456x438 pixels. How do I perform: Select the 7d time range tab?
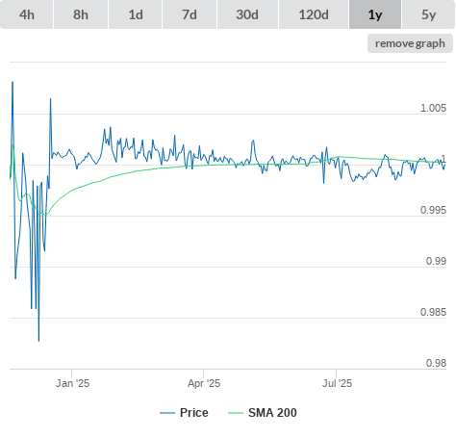tap(190, 14)
